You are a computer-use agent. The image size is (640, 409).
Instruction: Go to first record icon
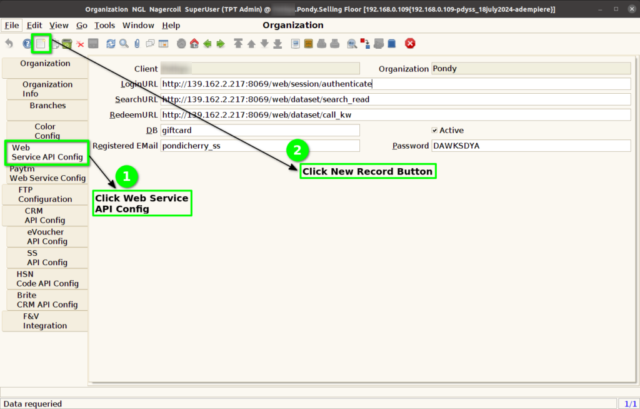click(x=238, y=43)
